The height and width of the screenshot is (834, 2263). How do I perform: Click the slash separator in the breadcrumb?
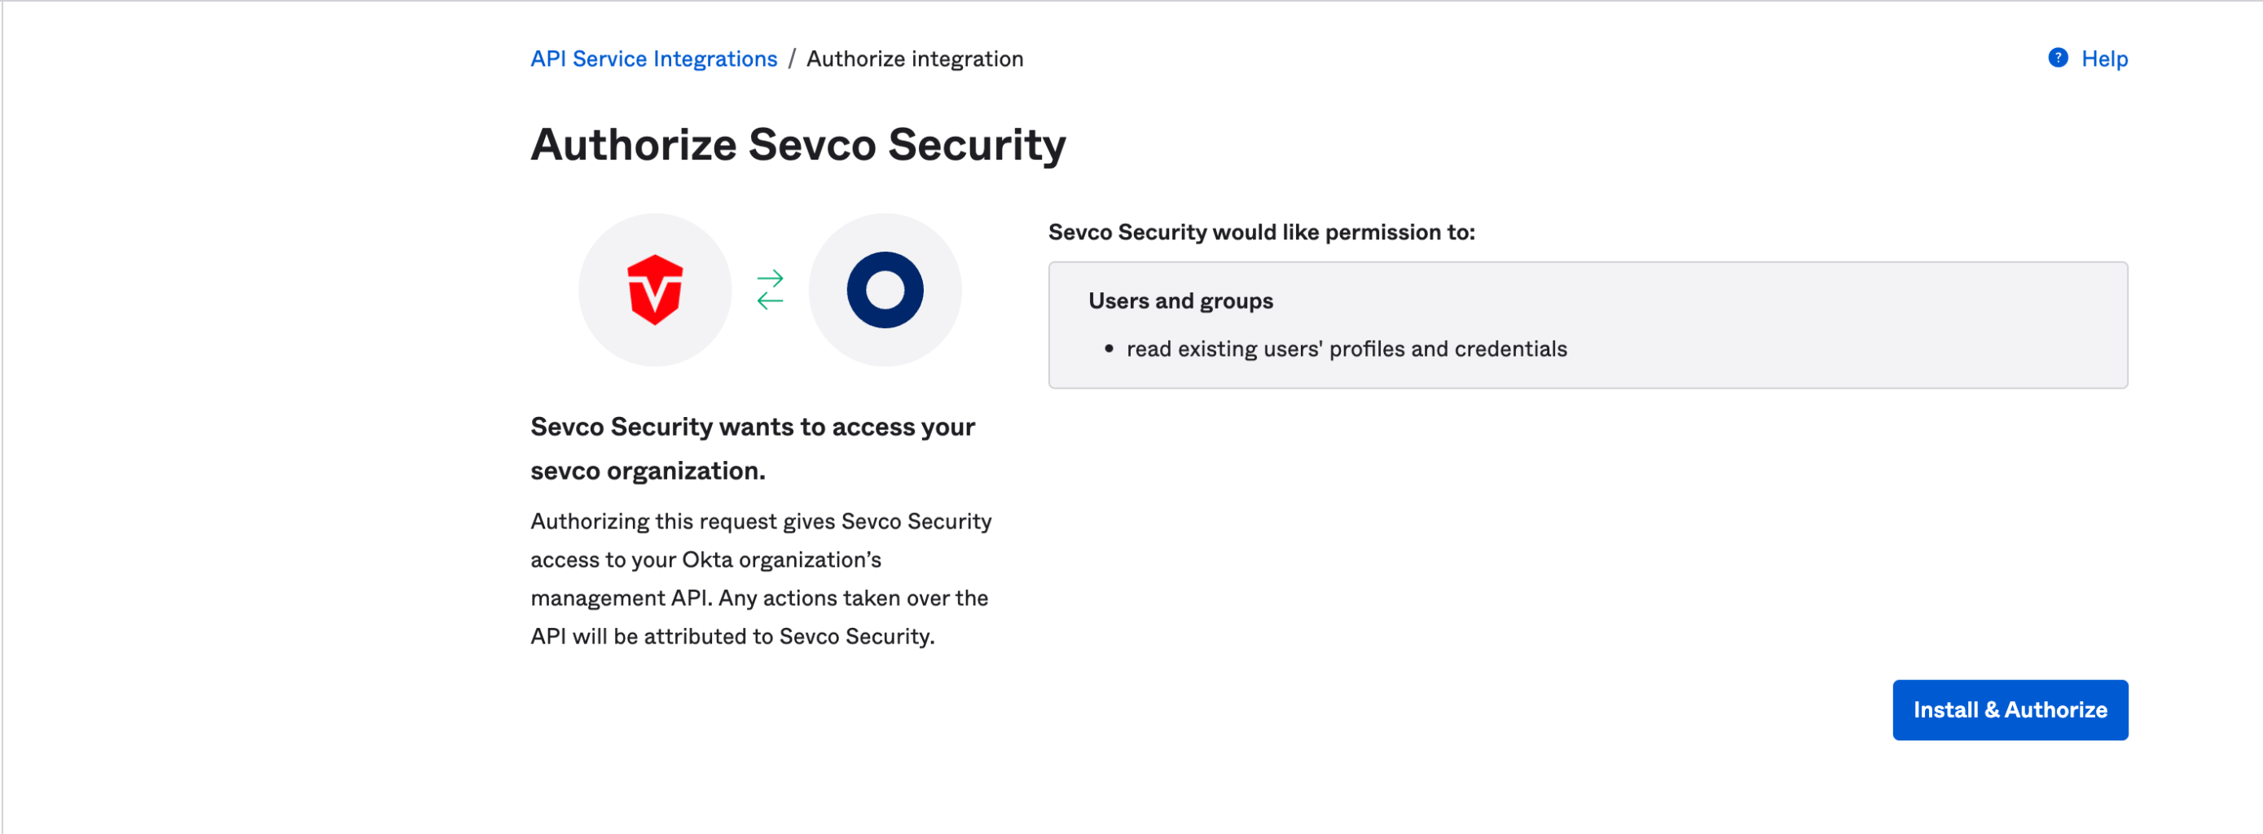point(792,59)
